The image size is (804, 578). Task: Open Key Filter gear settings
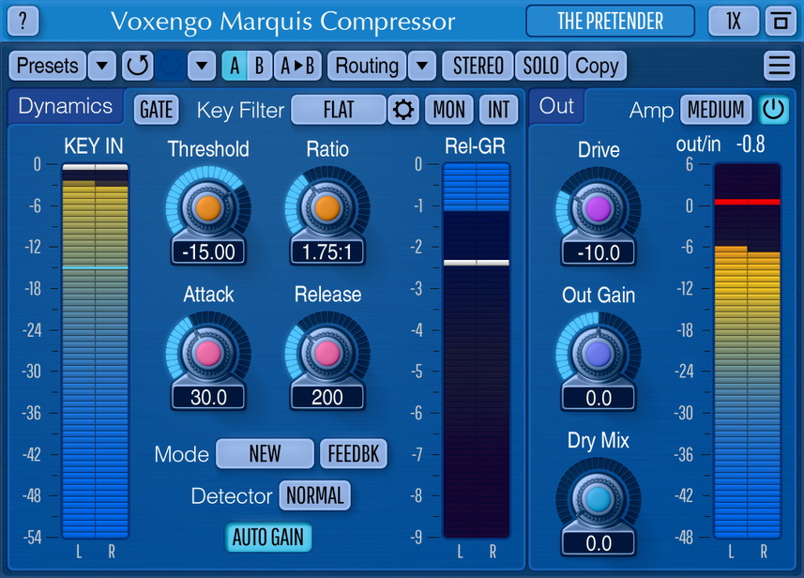click(404, 110)
